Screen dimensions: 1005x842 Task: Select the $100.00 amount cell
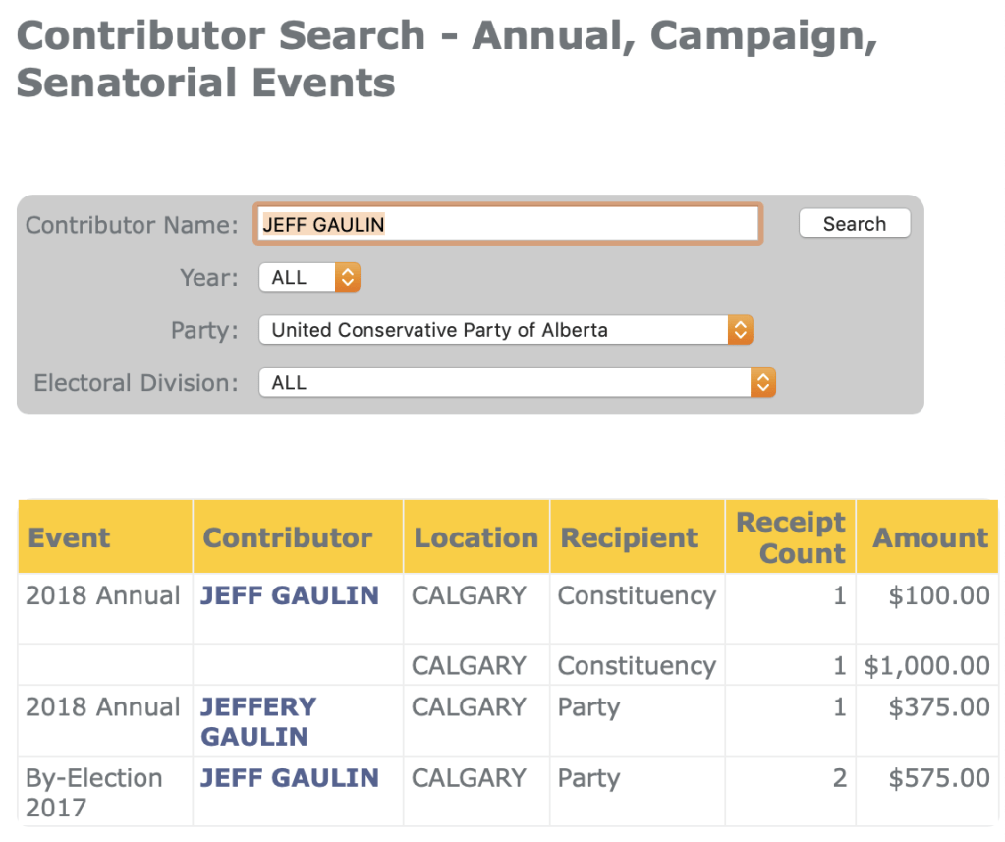(939, 595)
